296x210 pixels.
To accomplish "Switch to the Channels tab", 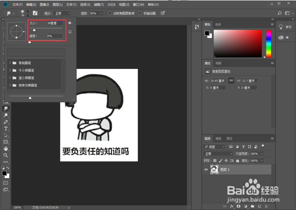I will [218, 138].
